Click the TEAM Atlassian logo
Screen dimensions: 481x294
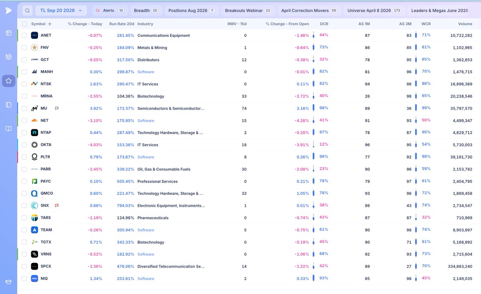pyautogui.click(x=34, y=230)
